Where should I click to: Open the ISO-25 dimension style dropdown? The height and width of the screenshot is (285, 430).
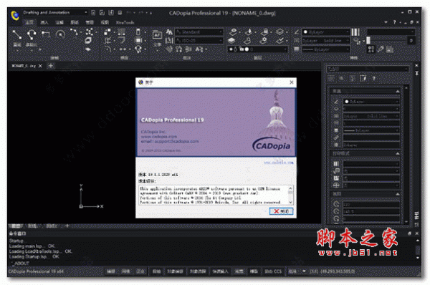[x=199, y=41]
